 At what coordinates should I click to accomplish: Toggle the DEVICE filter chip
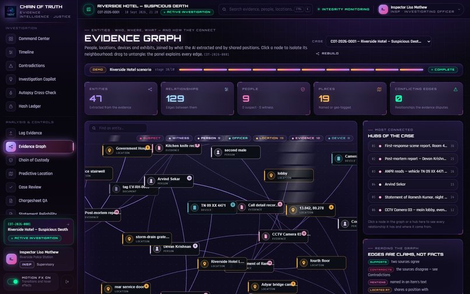click(339, 138)
